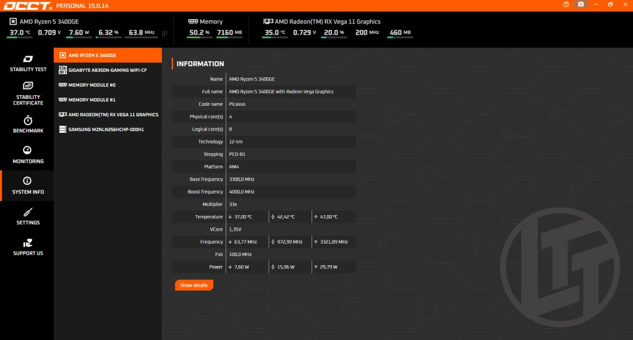Click the maximum frequency 3321,89 MHz cell
This screenshot has height=340, width=633.
(334, 242)
